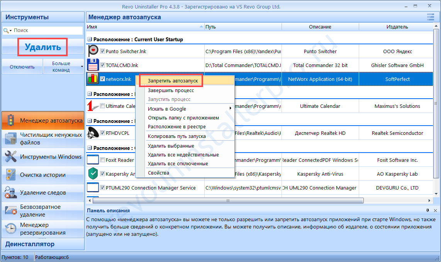Open the Деинсталлятор section
The width and height of the screenshot is (441, 262).
43,244
